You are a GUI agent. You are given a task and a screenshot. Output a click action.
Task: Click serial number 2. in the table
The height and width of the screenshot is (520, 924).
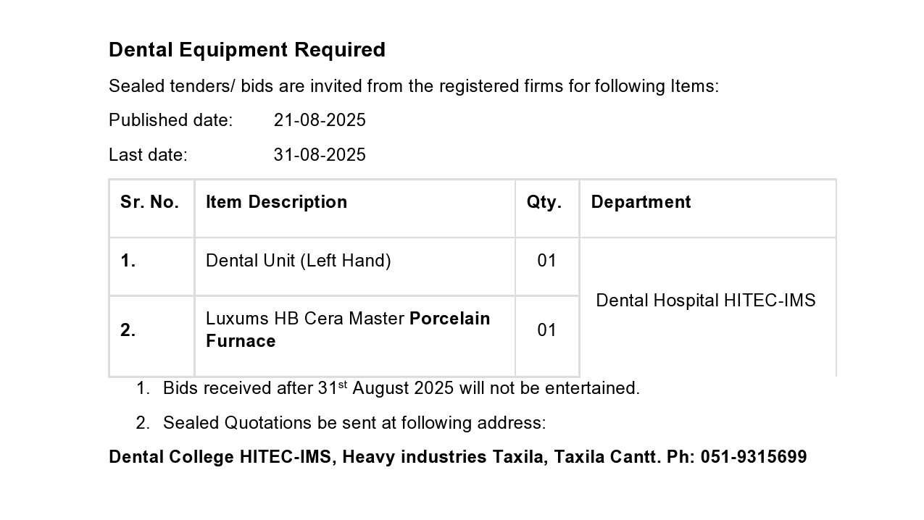(x=128, y=331)
